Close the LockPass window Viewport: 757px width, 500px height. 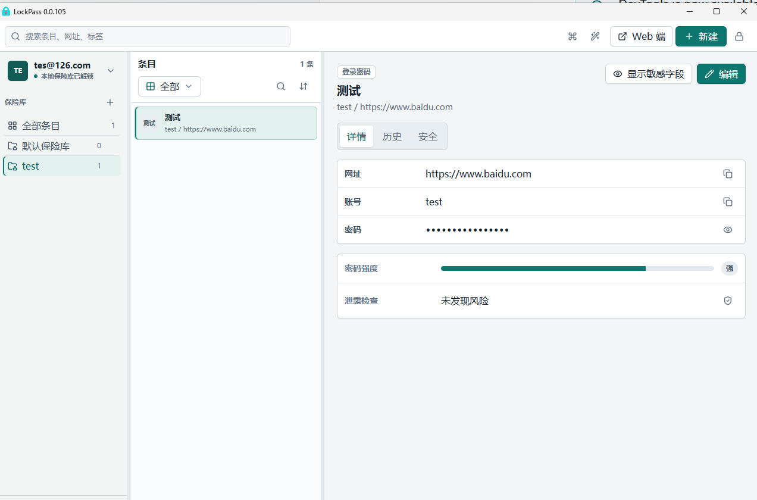744,11
